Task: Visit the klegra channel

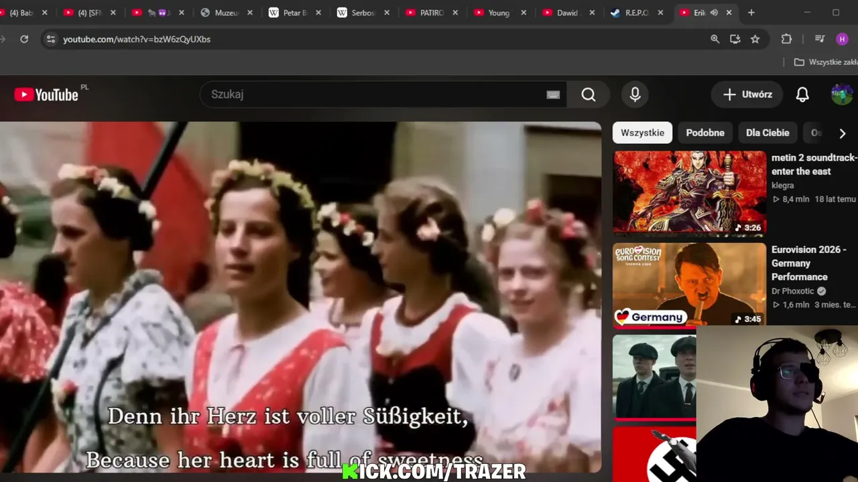Action: coord(783,185)
